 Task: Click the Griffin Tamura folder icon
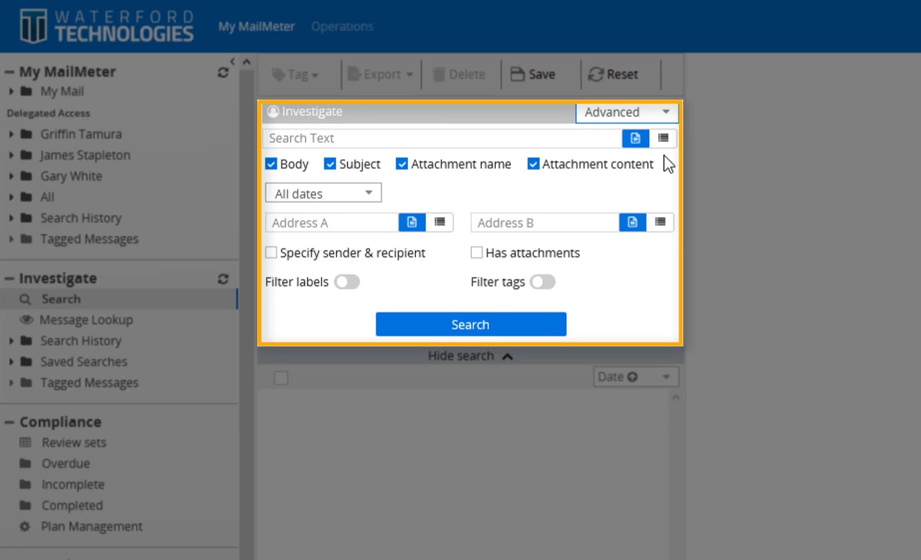pyautogui.click(x=26, y=134)
